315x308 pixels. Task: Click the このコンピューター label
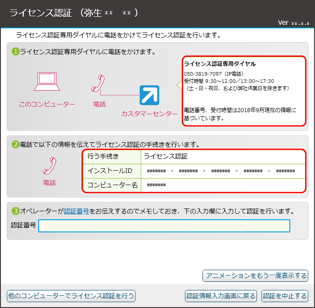(47, 104)
